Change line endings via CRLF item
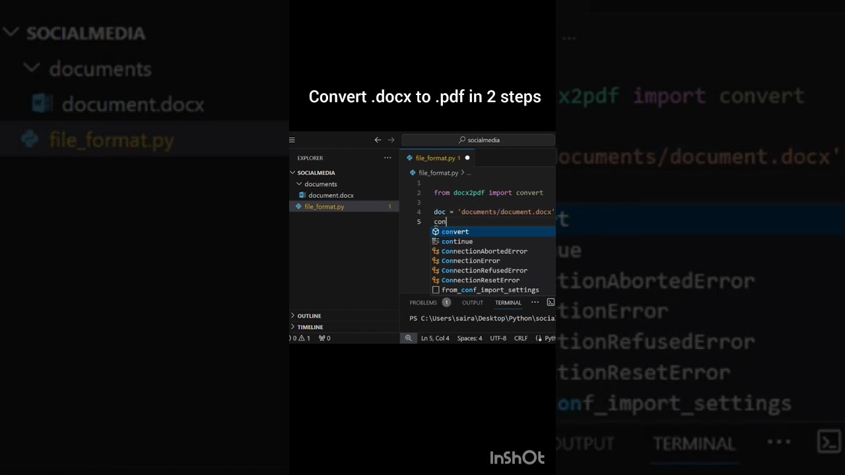This screenshot has width=845, height=475. (521, 338)
